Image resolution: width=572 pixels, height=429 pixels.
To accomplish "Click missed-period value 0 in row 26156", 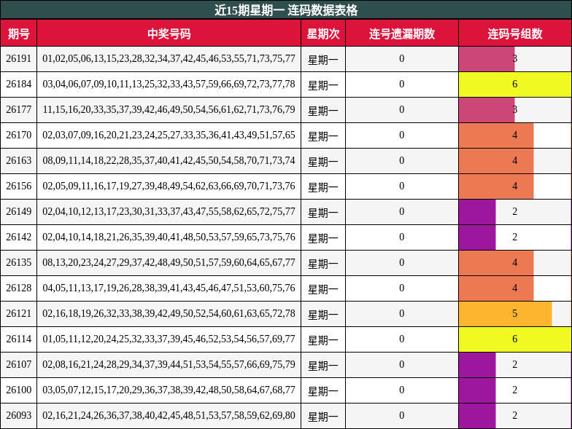I will [x=401, y=186].
